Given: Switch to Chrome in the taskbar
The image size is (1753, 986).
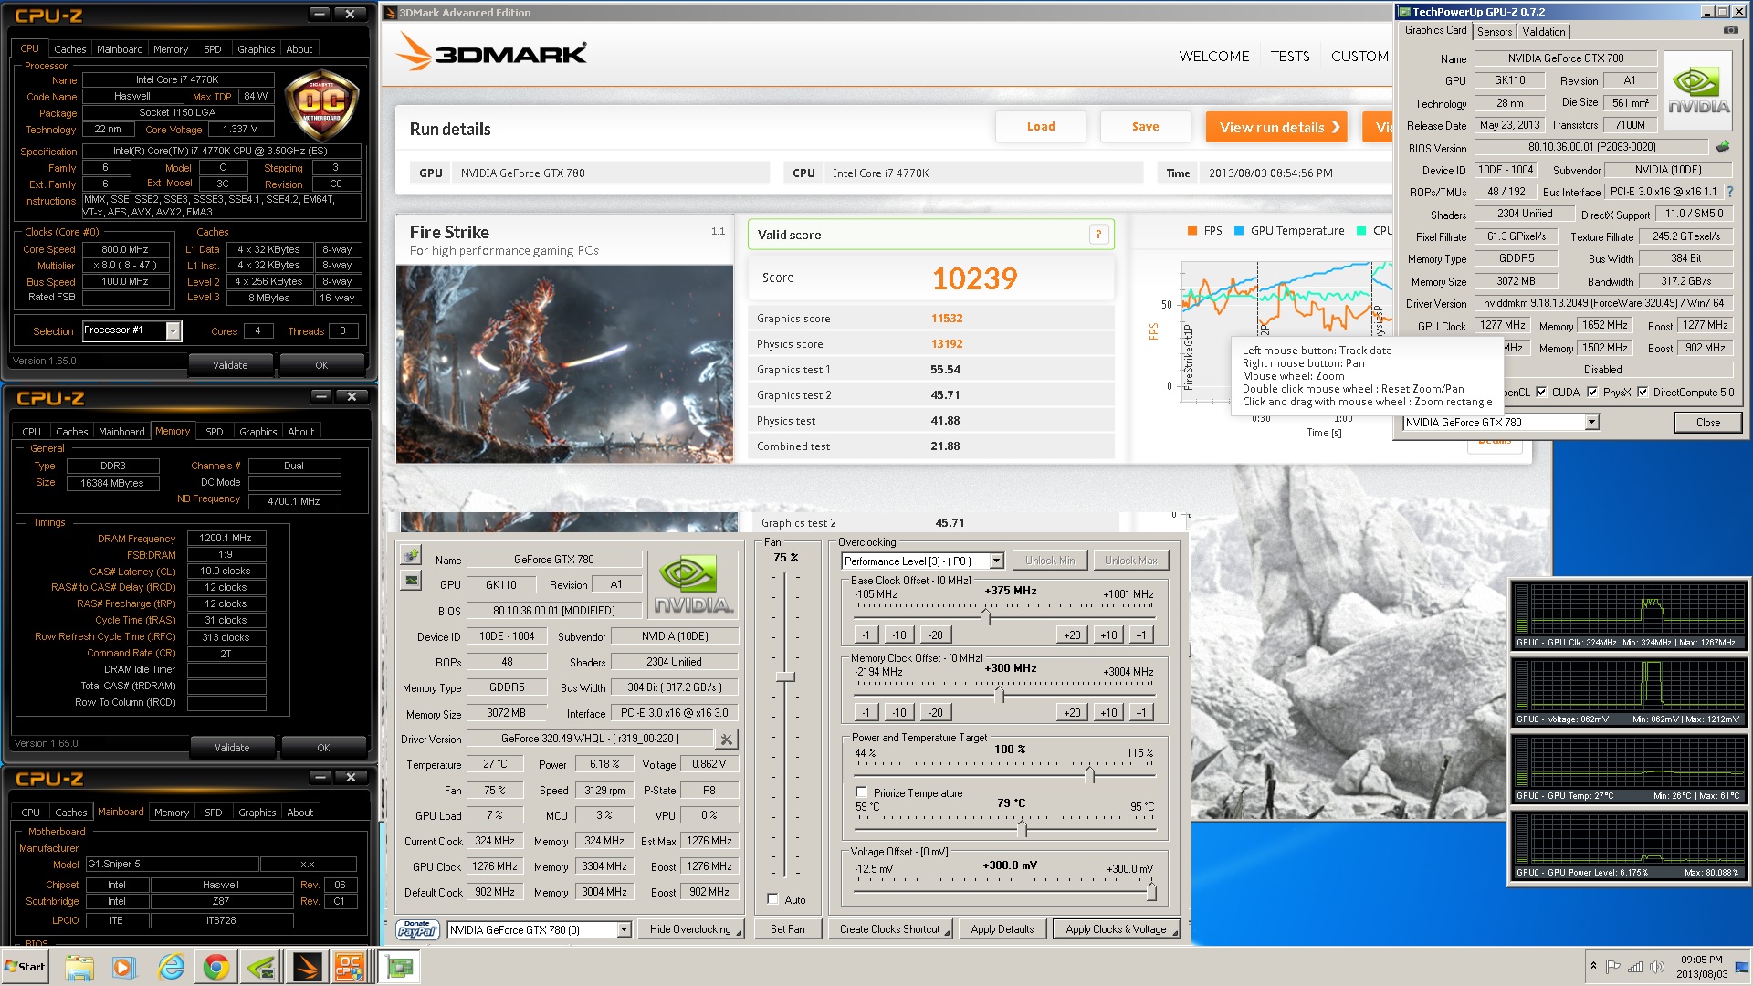Looking at the screenshot, I should point(215,967).
